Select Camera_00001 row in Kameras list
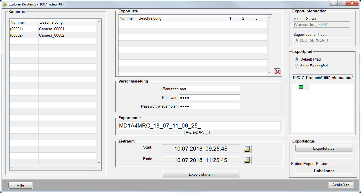The image size is (361, 193). [52, 29]
